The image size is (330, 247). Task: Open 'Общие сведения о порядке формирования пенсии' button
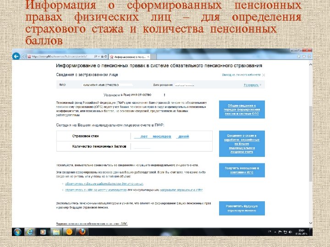click(x=242, y=109)
